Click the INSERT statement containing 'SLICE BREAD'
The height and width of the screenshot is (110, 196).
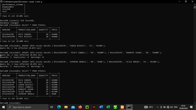click(x=91, y=62)
